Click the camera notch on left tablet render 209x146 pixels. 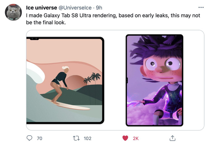34,39
